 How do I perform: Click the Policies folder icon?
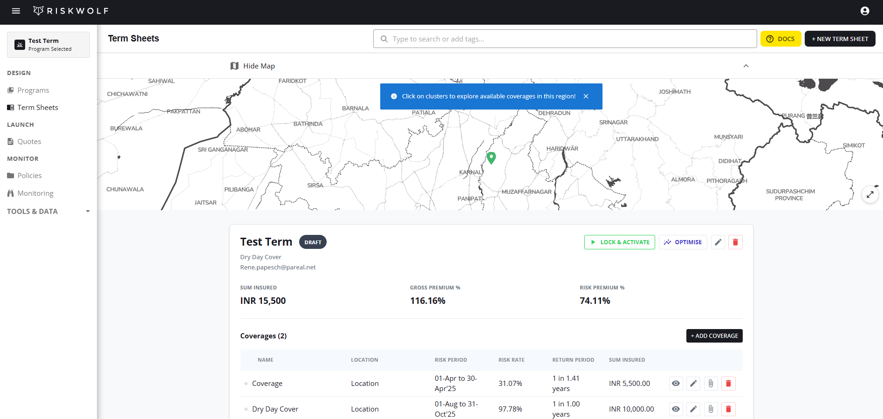pos(10,175)
